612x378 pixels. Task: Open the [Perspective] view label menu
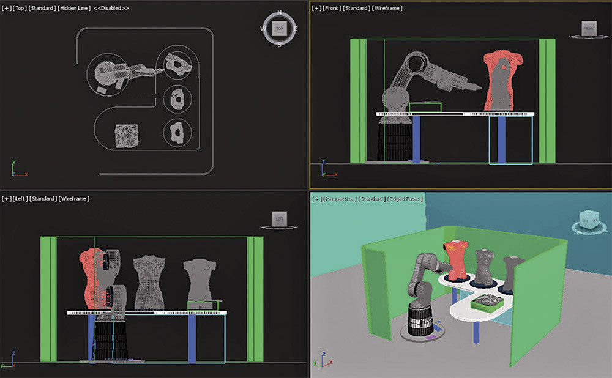pos(340,199)
